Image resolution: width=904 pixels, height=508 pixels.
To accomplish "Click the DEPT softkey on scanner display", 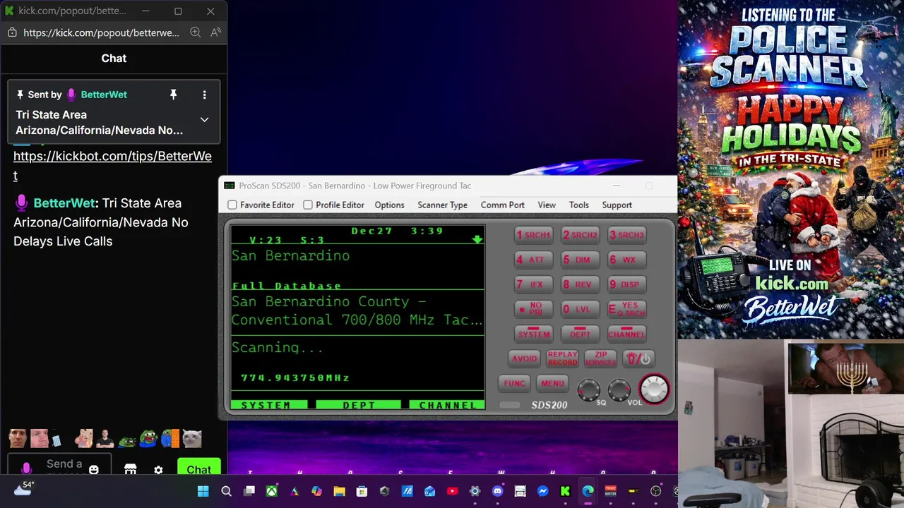I will click(x=358, y=405).
